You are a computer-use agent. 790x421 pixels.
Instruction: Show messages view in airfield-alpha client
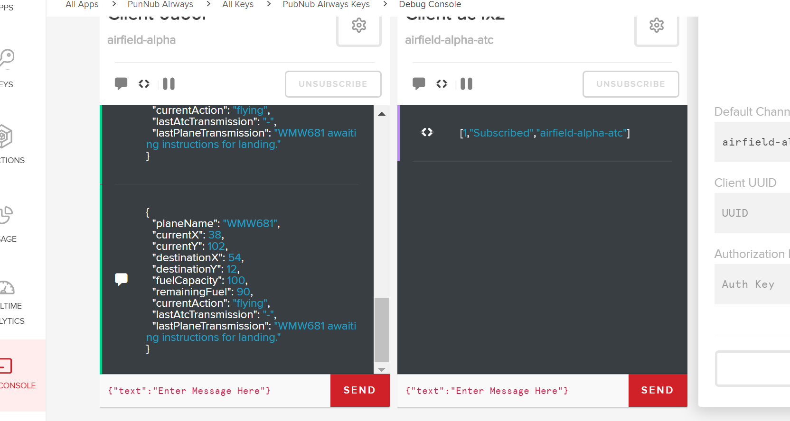click(121, 84)
